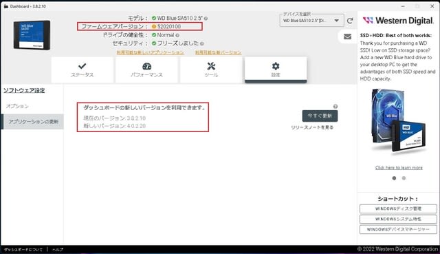Select オプション in the software settings sidebar
Viewport: 440px width, 254px height.
tap(17, 106)
